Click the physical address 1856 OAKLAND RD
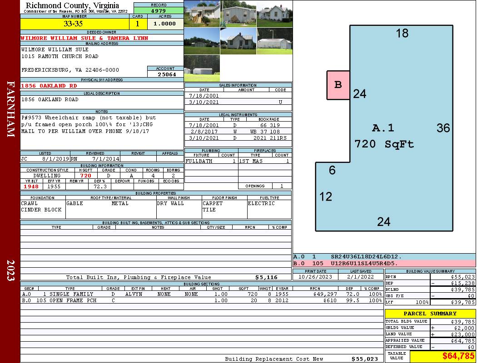The height and width of the screenshot is (363, 477). click(x=49, y=86)
